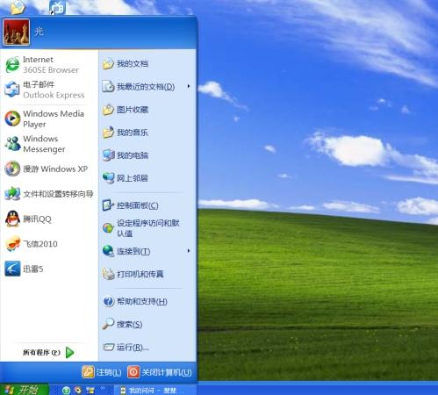Click the desktop folder icon at top
The width and height of the screenshot is (438, 395).
(x=18, y=7)
